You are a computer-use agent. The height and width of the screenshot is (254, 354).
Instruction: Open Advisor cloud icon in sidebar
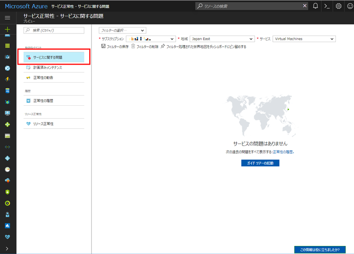[8, 180]
